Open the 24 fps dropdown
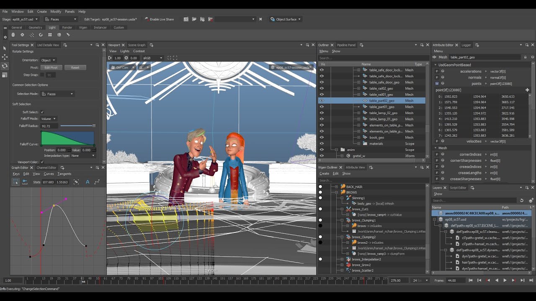Viewport: 536px width, 301px height. [x=420, y=281]
